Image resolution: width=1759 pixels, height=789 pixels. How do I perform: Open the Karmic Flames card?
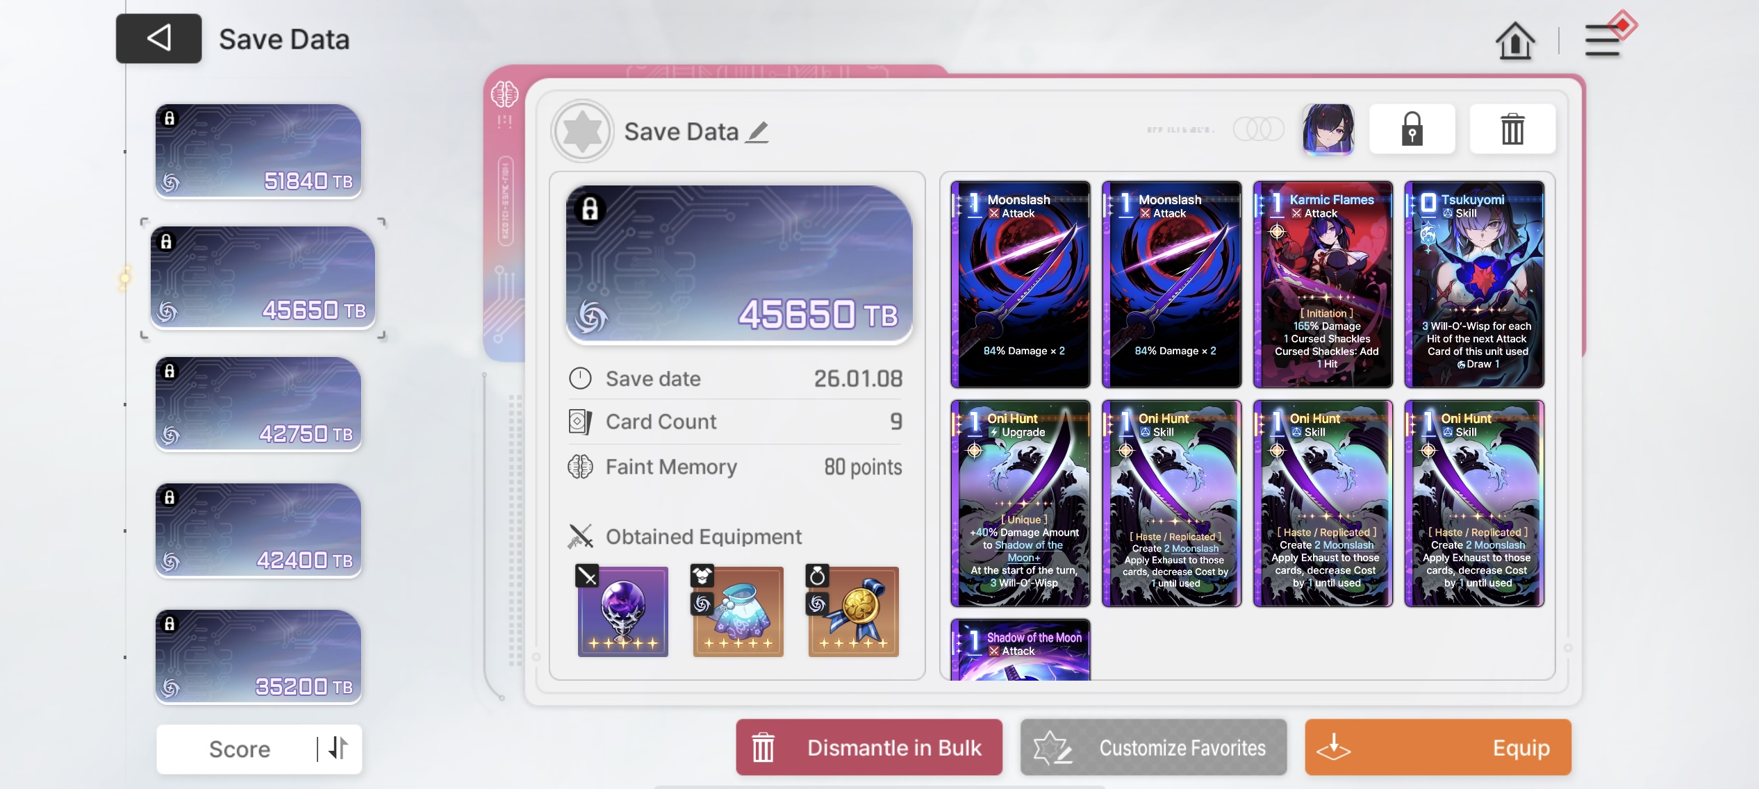[1323, 284]
